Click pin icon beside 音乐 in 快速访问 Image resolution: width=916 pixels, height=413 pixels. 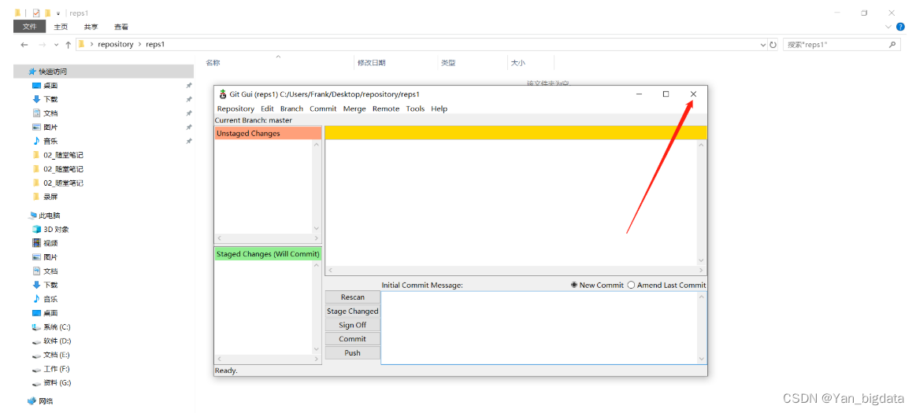click(x=189, y=141)
